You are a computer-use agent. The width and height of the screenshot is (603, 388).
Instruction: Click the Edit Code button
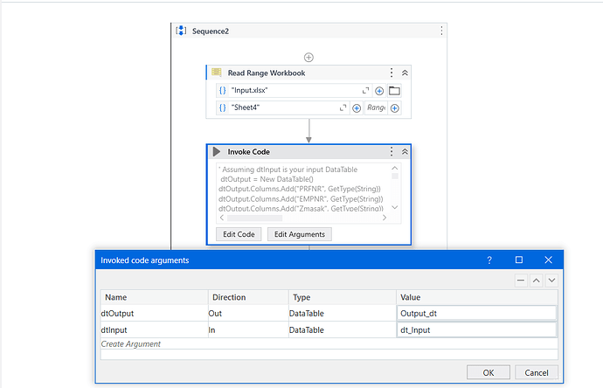pos(239,234)
